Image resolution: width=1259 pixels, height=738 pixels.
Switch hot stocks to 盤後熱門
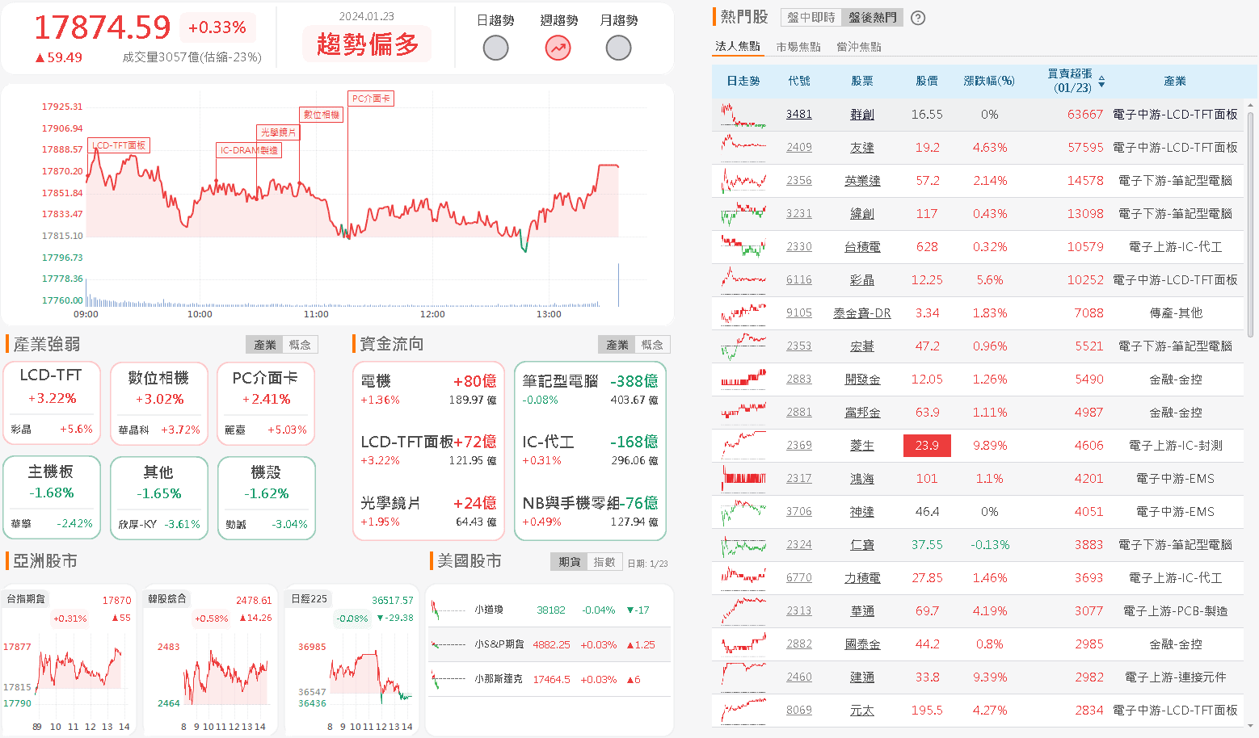tap(872, 18)
